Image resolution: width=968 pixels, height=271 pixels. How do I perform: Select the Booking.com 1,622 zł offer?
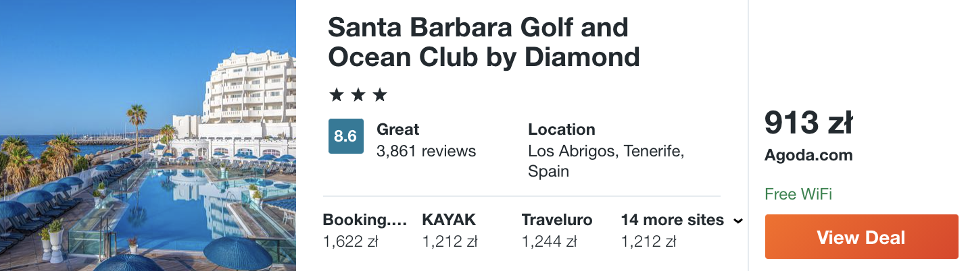click(366, 231)
